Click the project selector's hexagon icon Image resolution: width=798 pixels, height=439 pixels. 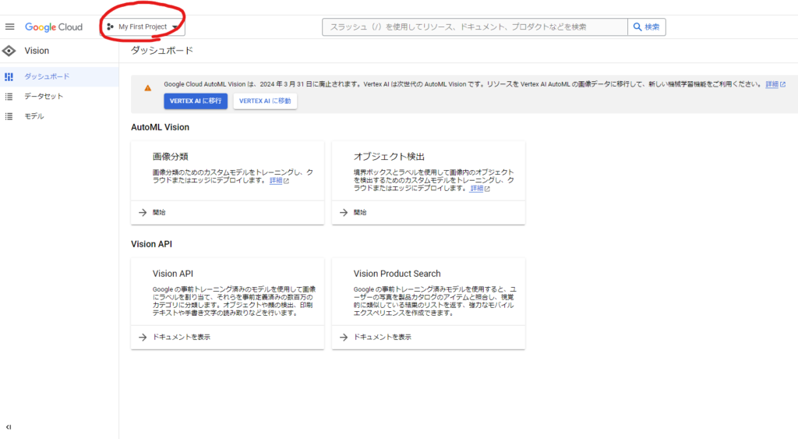(x=110, y=27)
